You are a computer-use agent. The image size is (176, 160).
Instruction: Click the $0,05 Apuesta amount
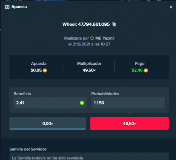(36, 70)
